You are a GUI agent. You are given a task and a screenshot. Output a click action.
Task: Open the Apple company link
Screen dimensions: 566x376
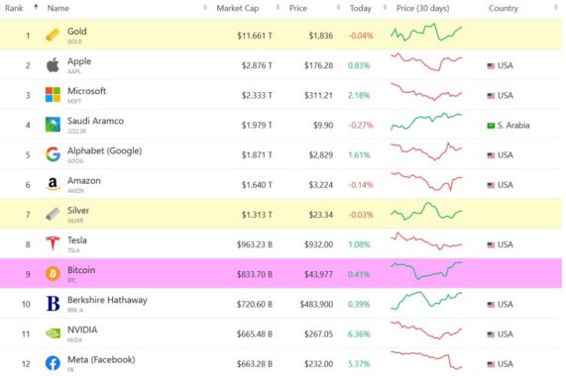tap(79, 61)
